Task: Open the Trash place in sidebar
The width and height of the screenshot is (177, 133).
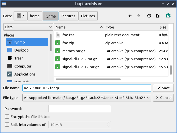Action: coord(19,58)
